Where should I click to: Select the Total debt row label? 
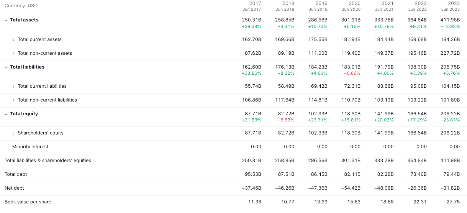(16, 174)
